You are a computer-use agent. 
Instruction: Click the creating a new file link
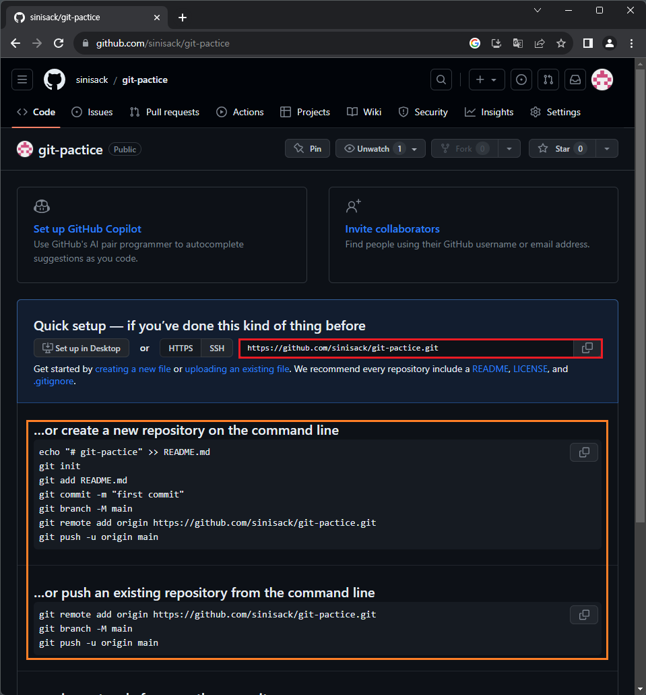coord(133,369)
